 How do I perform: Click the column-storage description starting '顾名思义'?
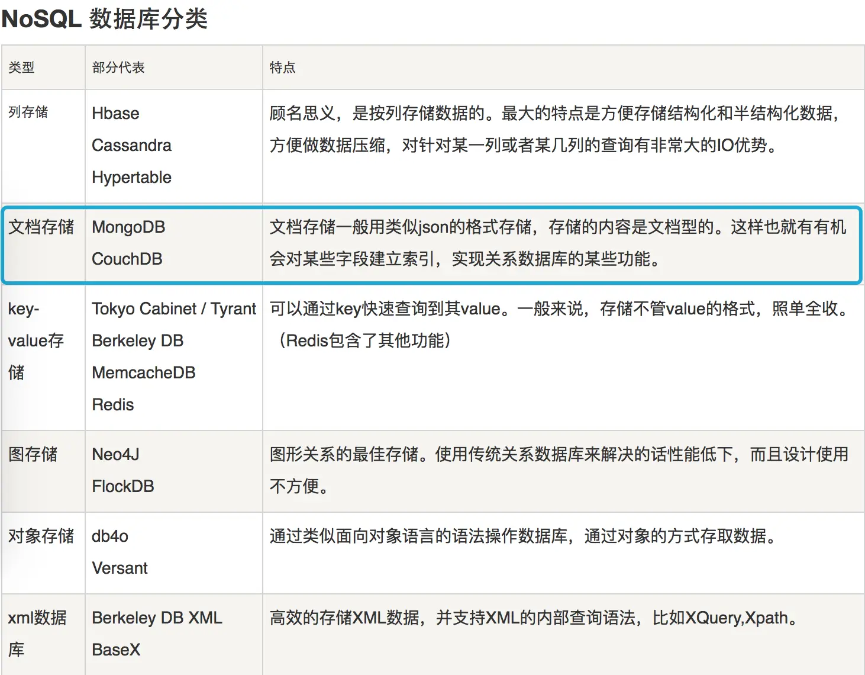(555, 129)
